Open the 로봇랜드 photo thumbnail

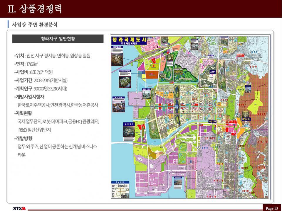(x=129, y=132)
